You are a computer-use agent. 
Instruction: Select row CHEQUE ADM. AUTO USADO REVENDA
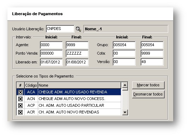pyautogui.click(x=69, y=92)
